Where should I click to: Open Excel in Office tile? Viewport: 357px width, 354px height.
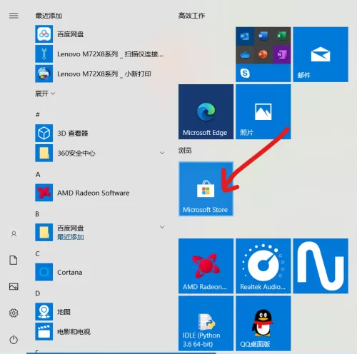pos(281,36)
